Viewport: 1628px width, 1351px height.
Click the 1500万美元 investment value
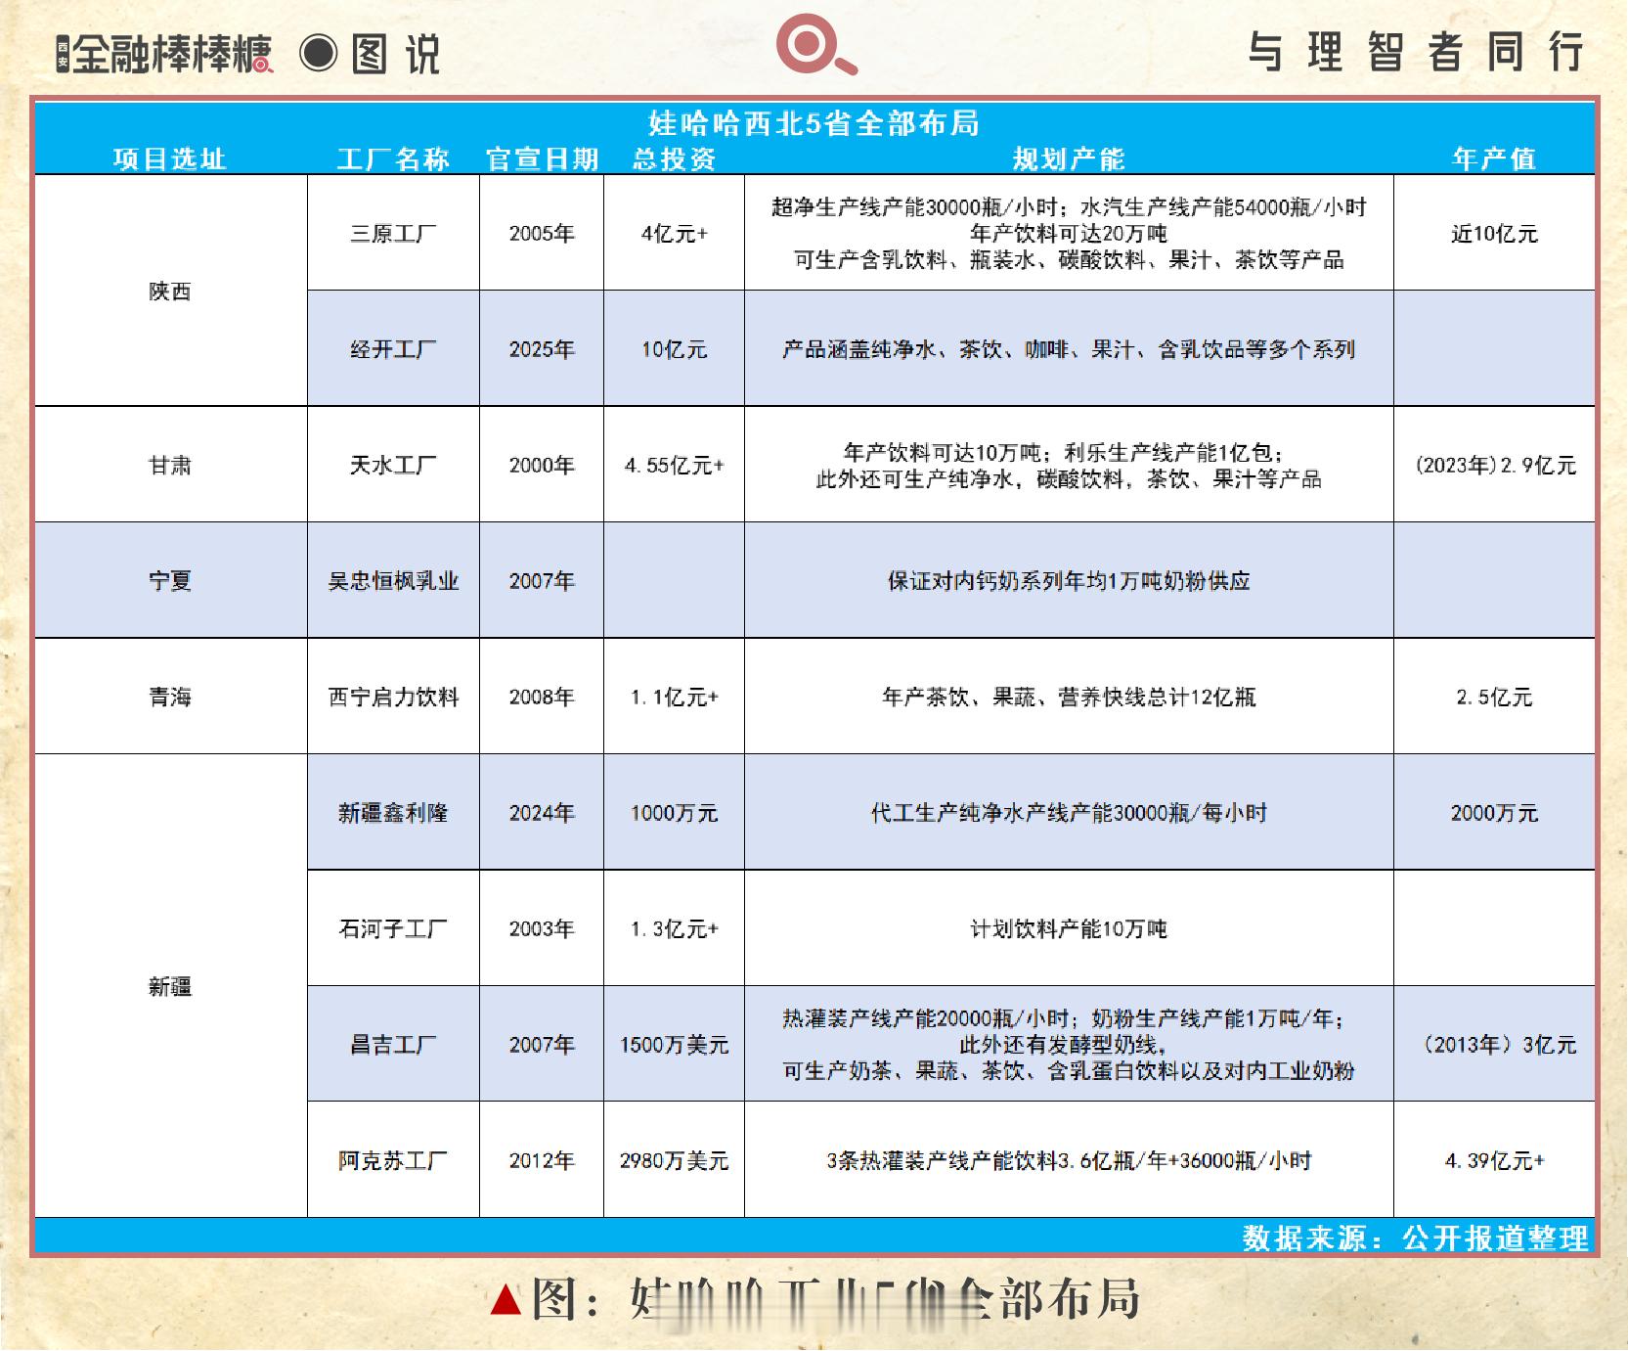point(674,1045)
